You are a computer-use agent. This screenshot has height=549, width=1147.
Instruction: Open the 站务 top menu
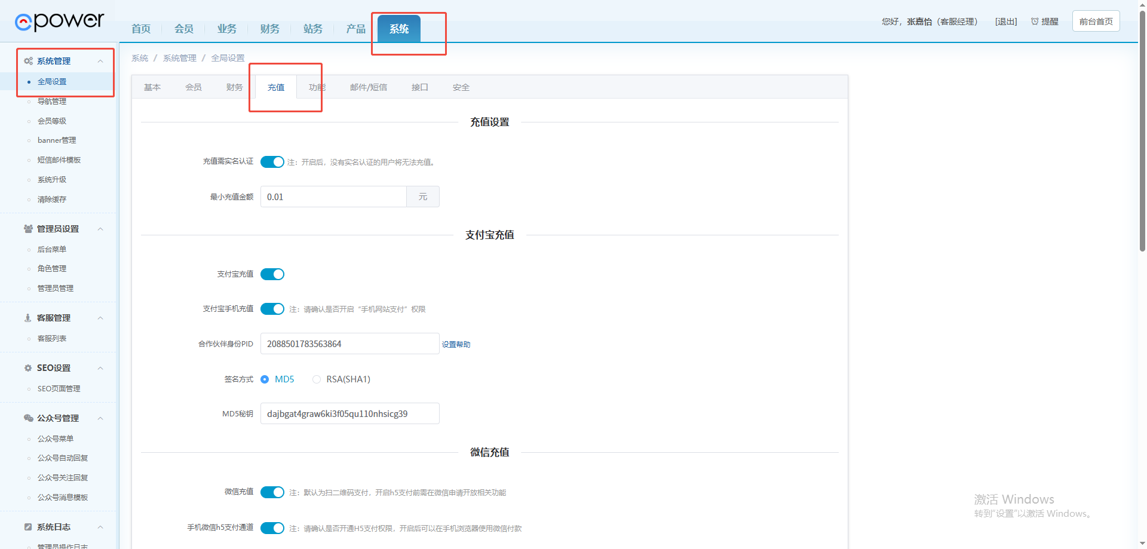click(313, 29)
